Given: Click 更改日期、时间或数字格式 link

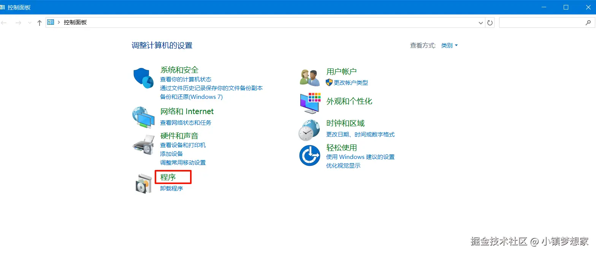Looking at the screenshot, I should (360, 135).
